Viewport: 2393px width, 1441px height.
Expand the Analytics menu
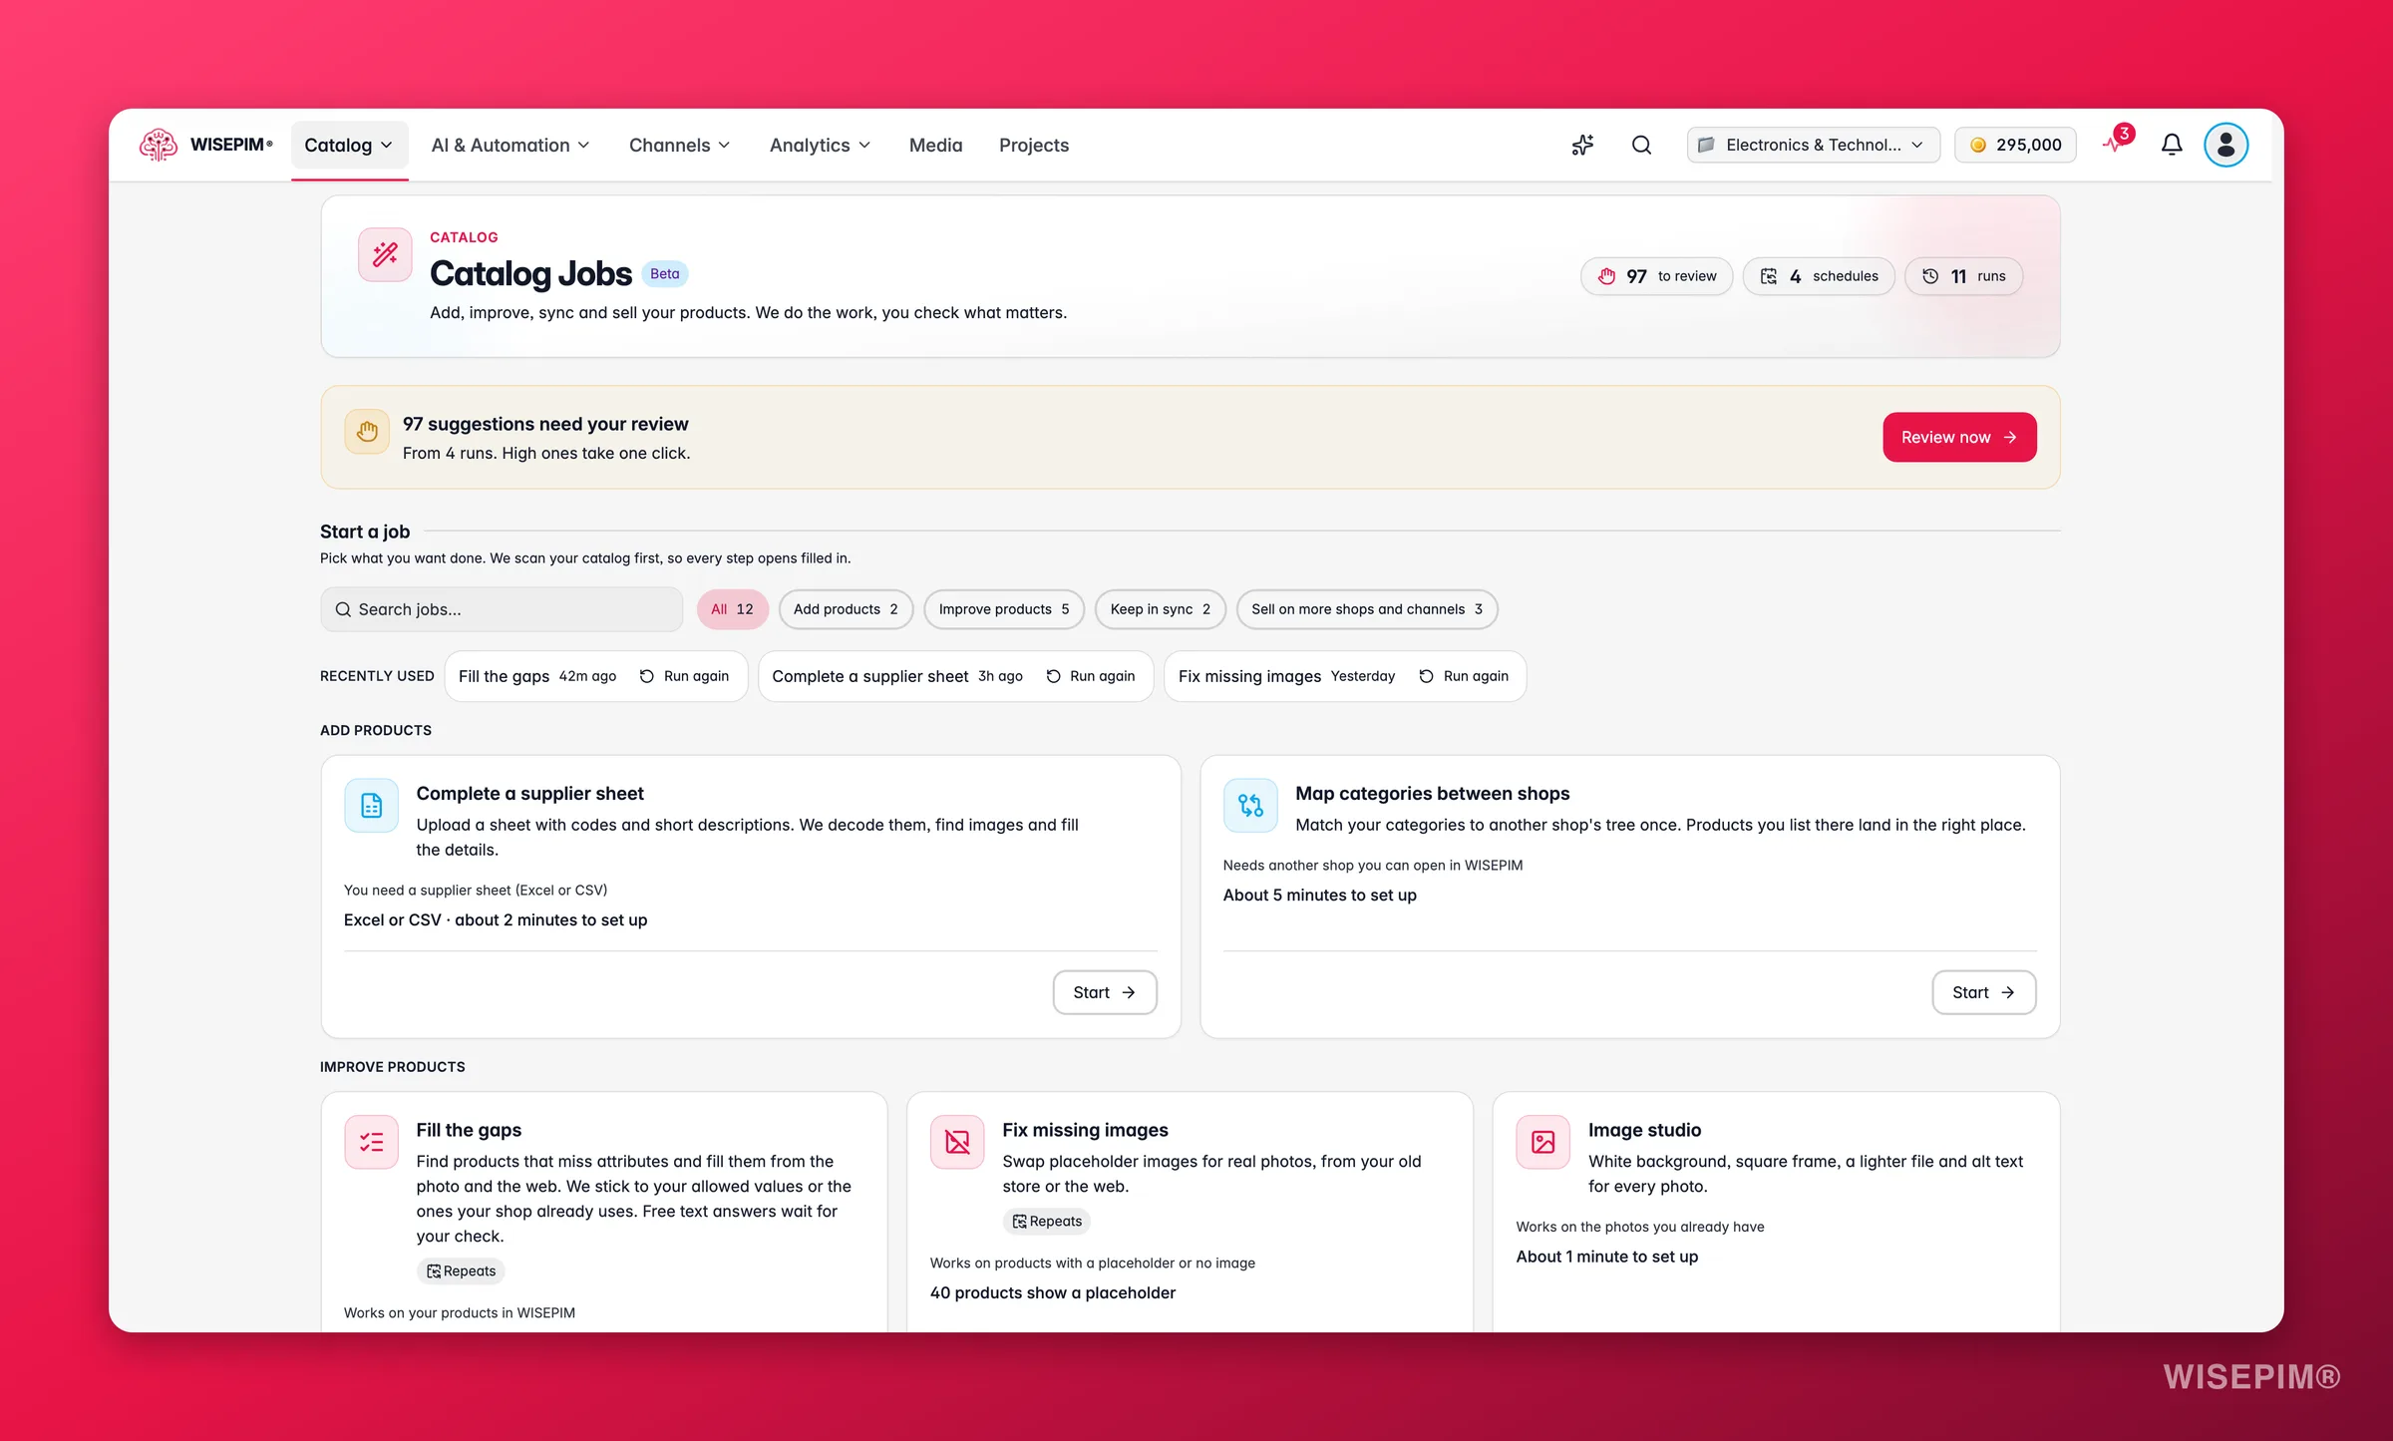pos(821,146)
